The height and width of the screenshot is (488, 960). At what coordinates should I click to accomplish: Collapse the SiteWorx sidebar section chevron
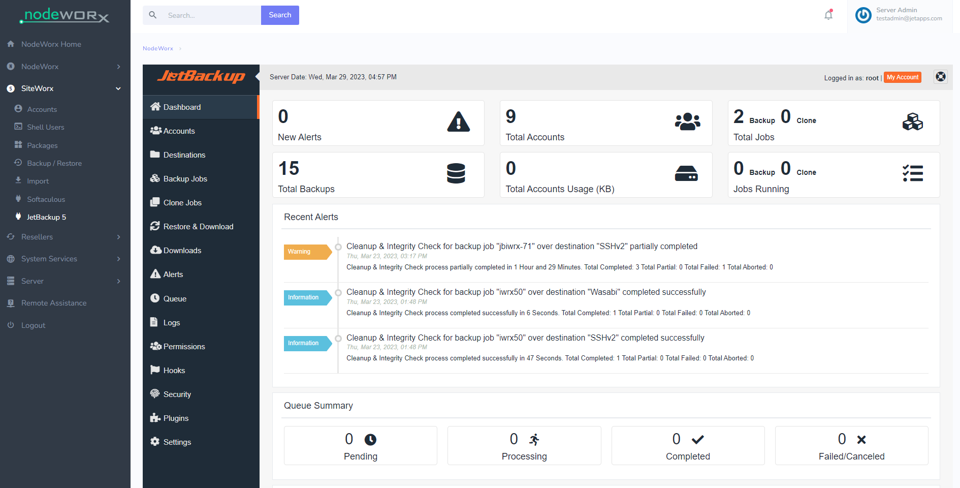coord(118,88)
